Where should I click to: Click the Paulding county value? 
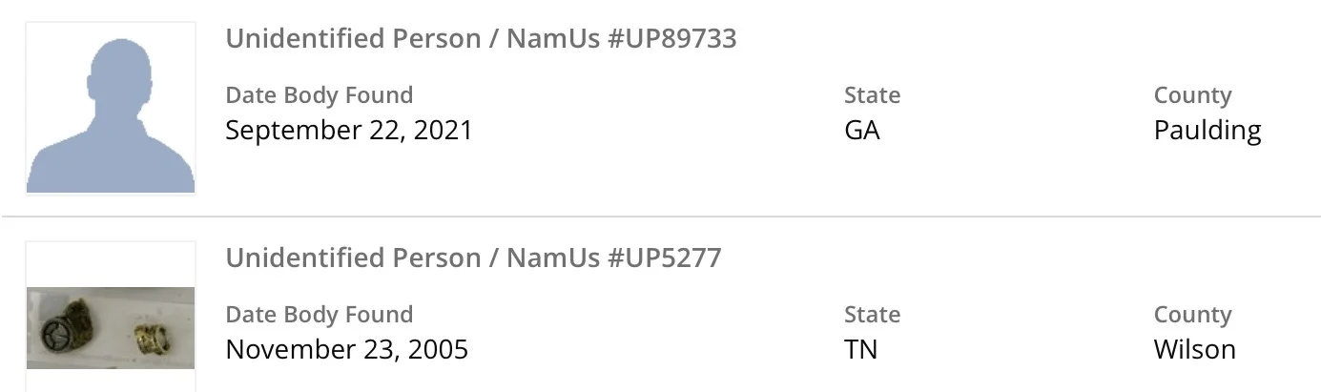[1207, 130]
